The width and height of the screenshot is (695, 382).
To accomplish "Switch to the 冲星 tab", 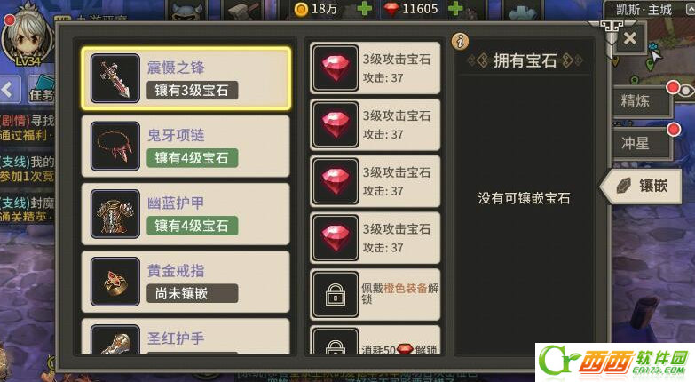I will 641,143.
